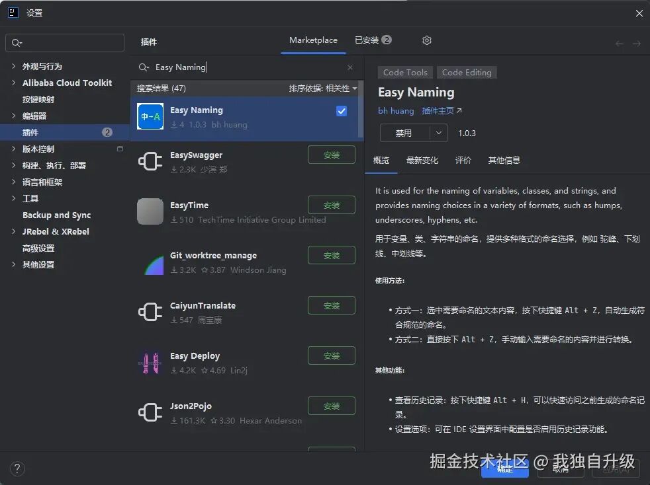The image size is (650, 485).
Task: Clear the Easy Naming search field
Action: (x=350, y=67)
